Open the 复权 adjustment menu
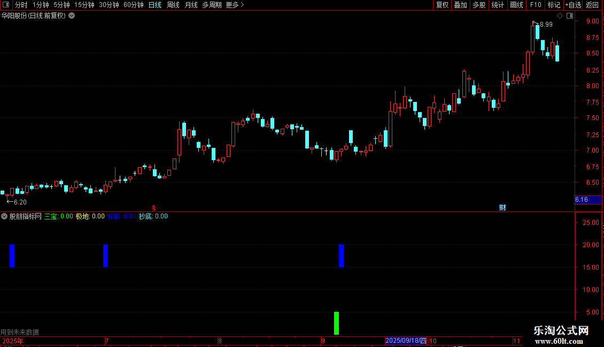 tap(442, 5)
